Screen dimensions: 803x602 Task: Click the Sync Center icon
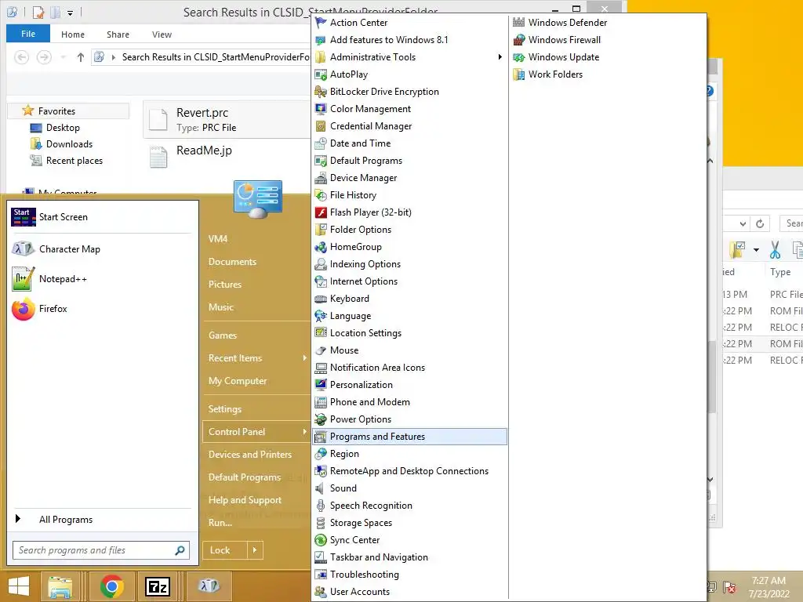(x=321, y=540)
